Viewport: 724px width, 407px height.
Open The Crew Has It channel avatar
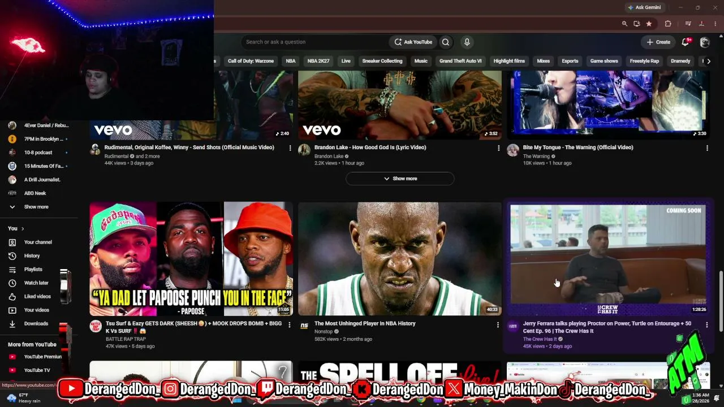coord(513,326)
